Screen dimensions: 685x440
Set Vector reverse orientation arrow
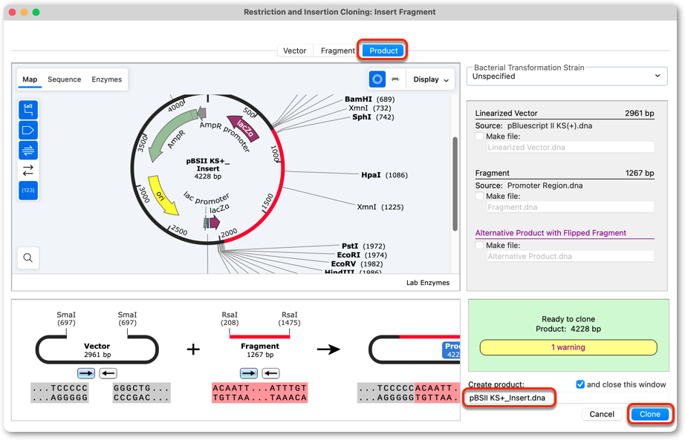(x=108, y=373)
